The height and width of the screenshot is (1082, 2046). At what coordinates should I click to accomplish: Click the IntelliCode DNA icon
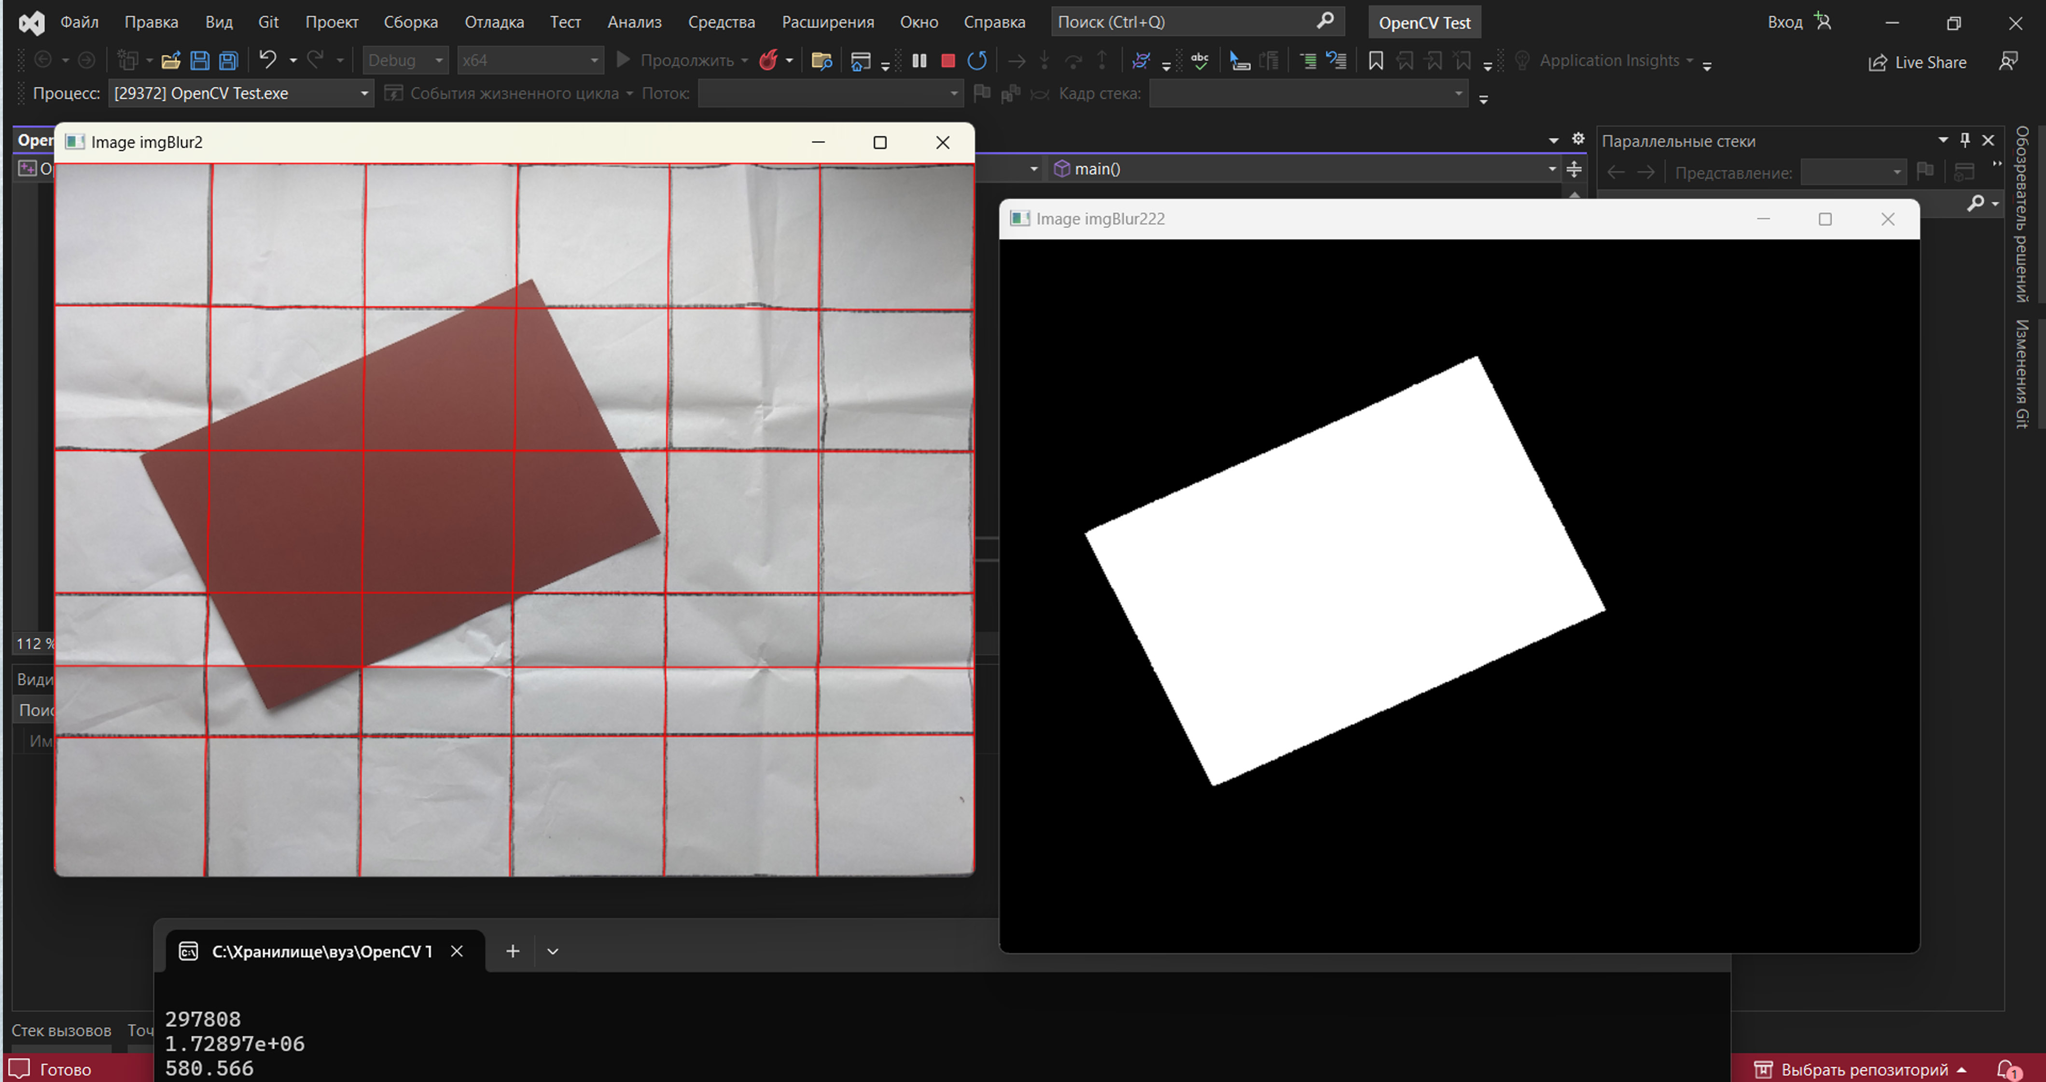[x=1141, y=60]
